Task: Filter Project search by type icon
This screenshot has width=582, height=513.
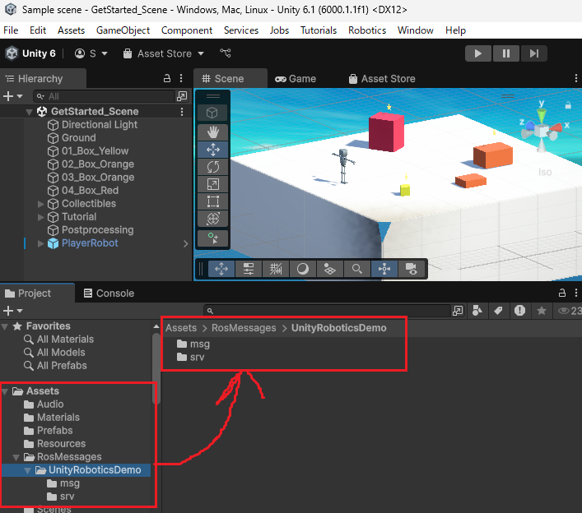Action: click(x=477, y=311)
